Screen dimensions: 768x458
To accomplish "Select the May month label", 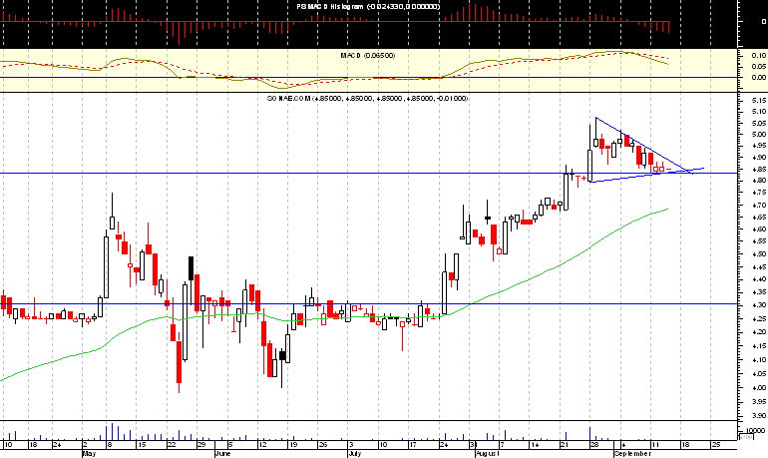I will [x=89, y=454].
